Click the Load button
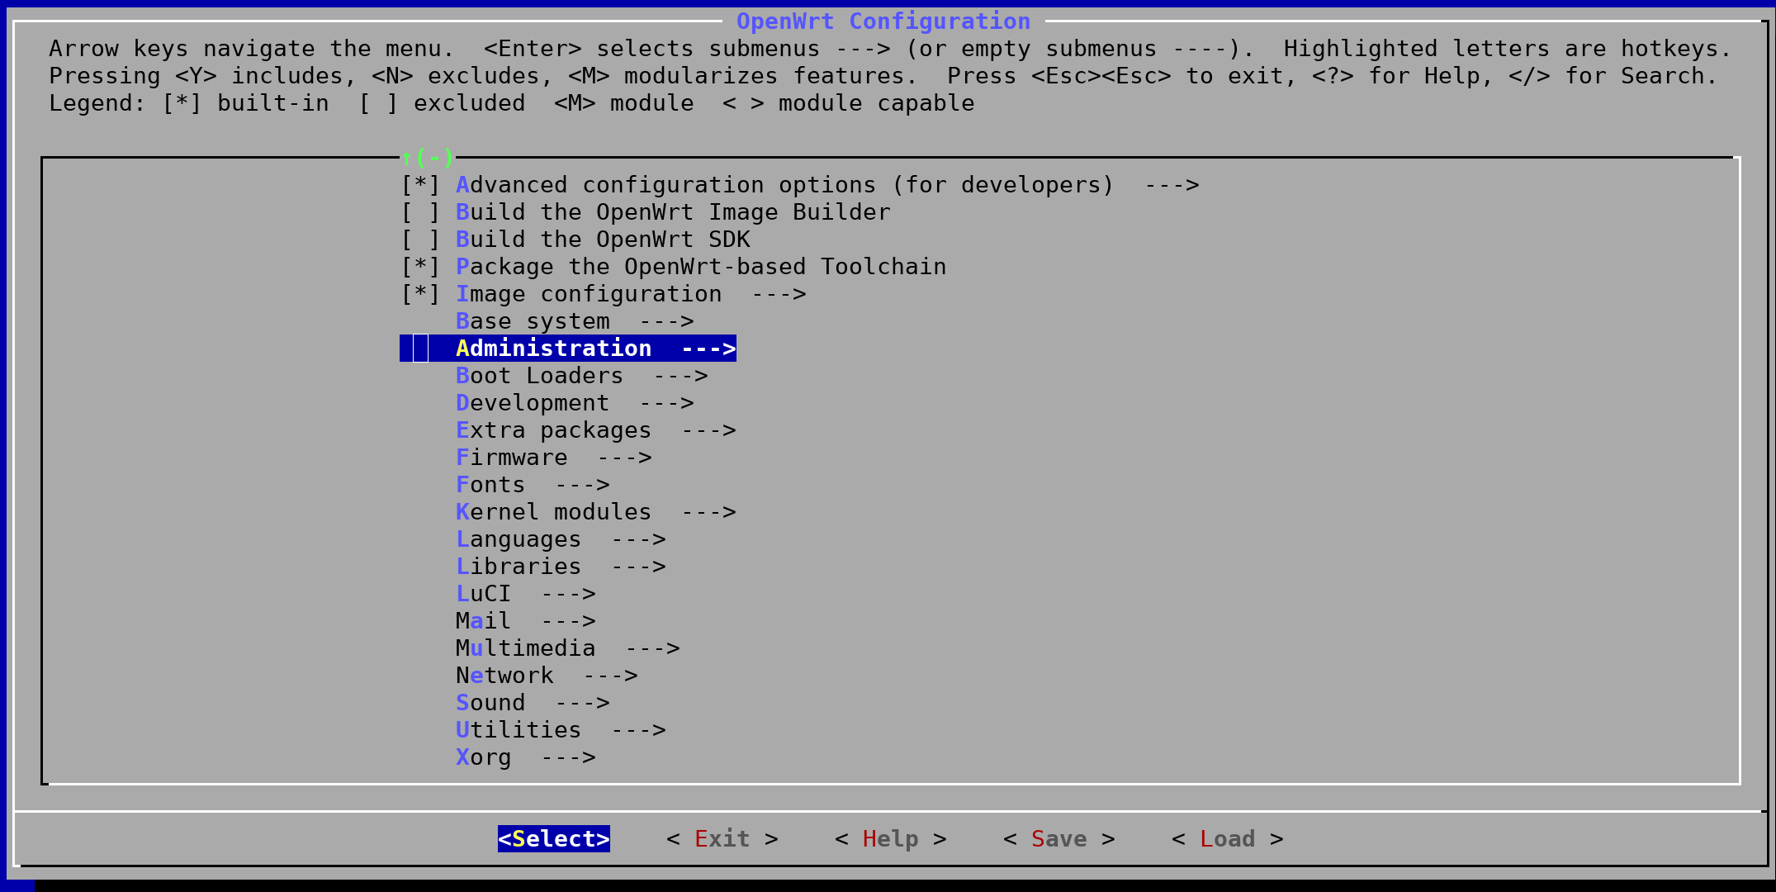 (x=1227, y=839)
